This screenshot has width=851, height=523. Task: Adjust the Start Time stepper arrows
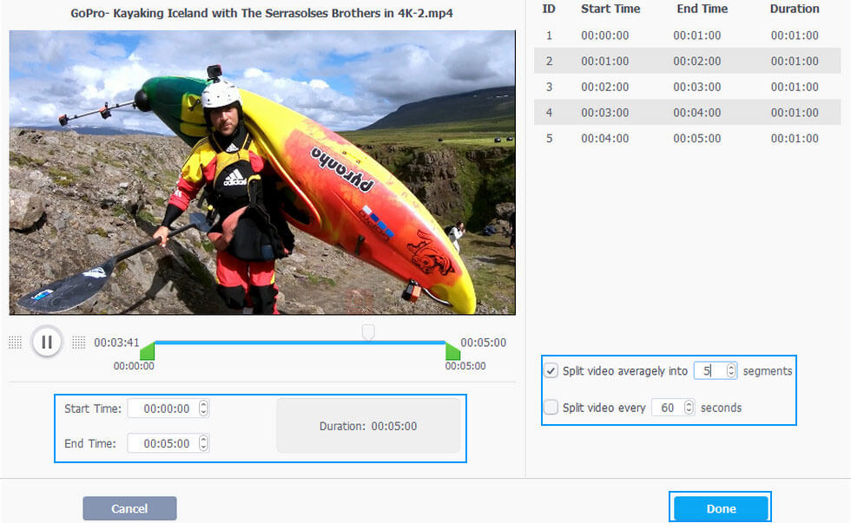click(x=203, y=409)
